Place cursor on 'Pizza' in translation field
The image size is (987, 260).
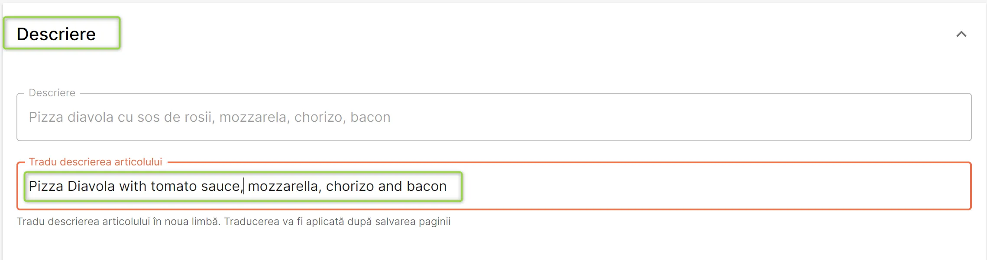tap(46, 186)
